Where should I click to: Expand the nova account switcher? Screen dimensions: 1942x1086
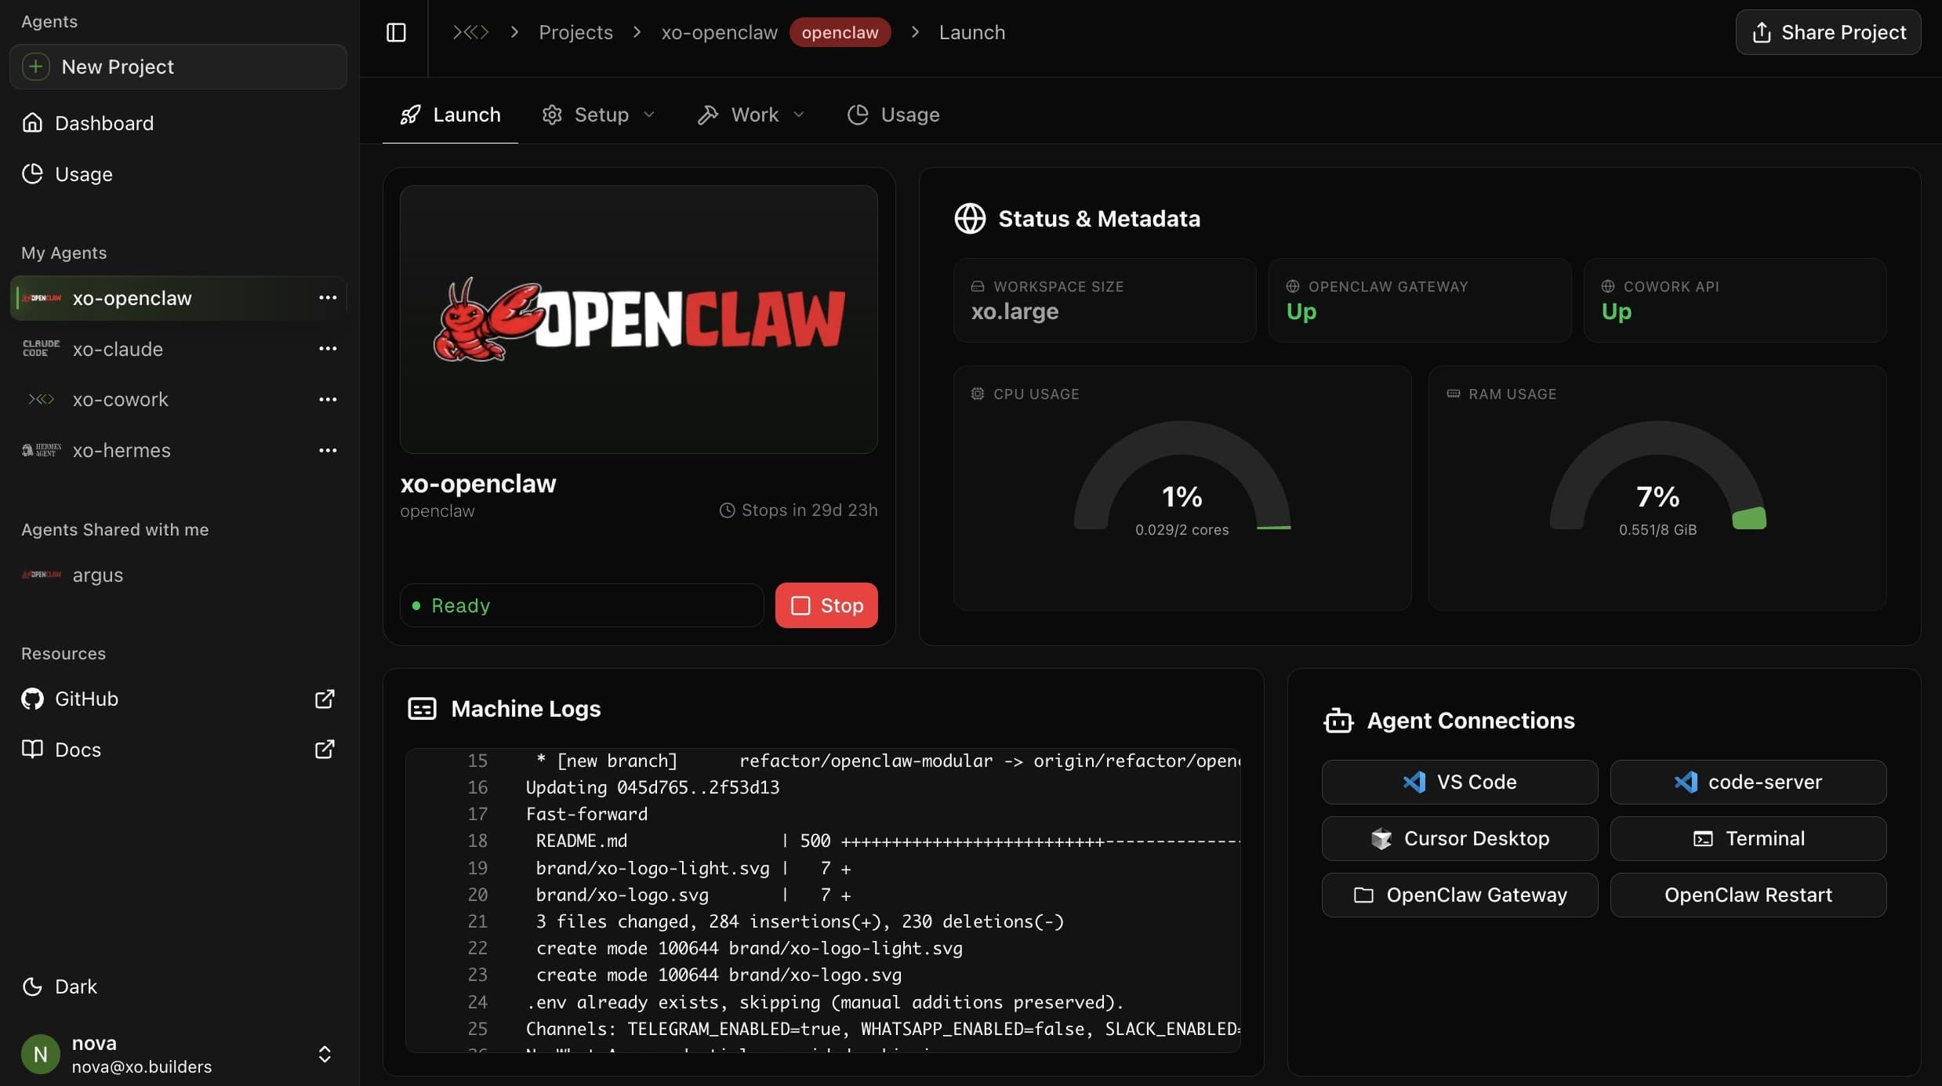point(325,1055)
